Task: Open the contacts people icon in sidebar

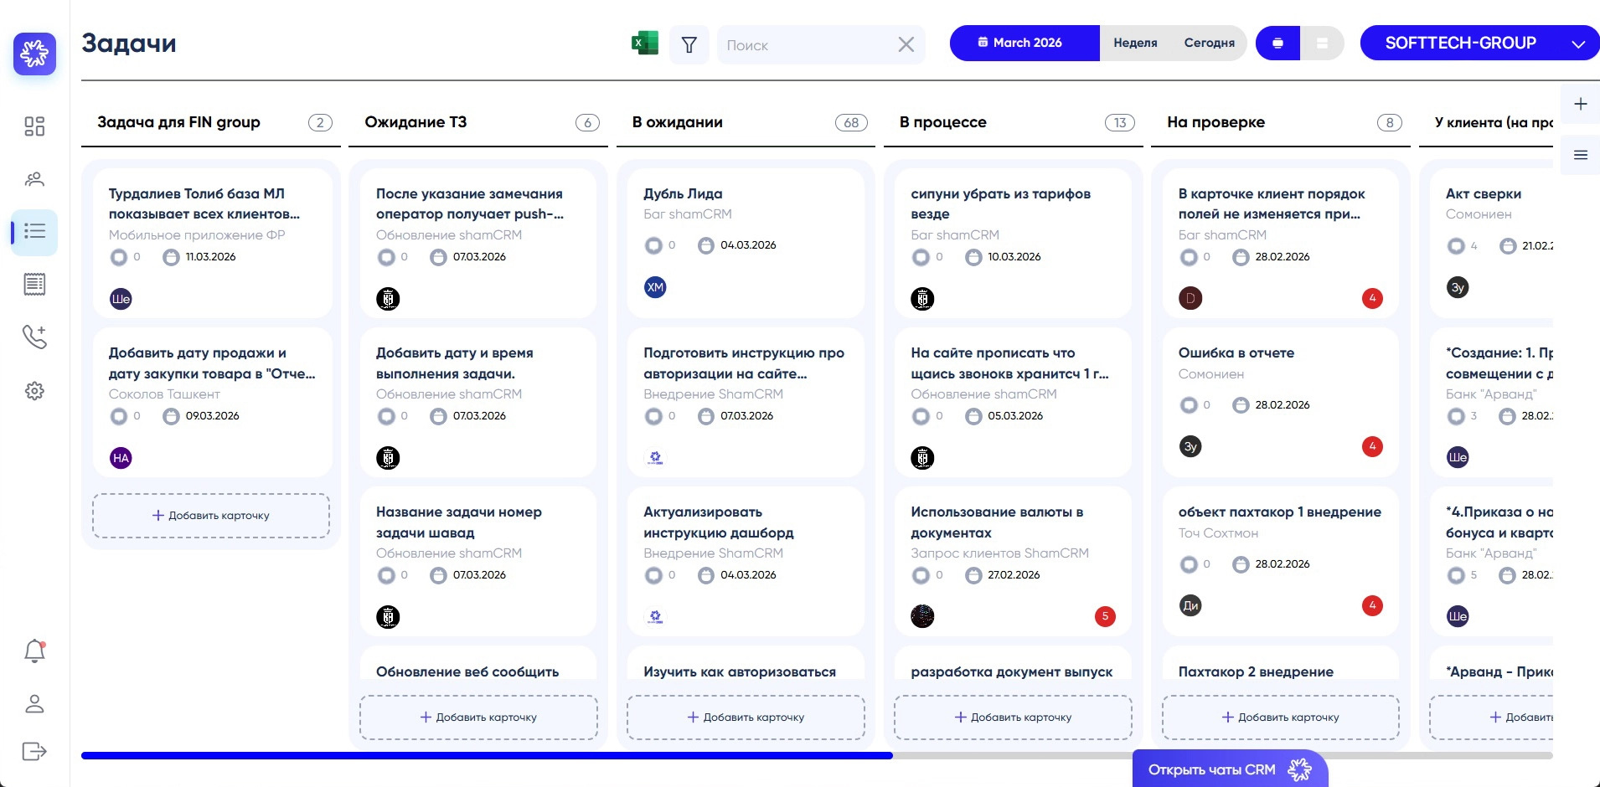Action: coord(34,179)
